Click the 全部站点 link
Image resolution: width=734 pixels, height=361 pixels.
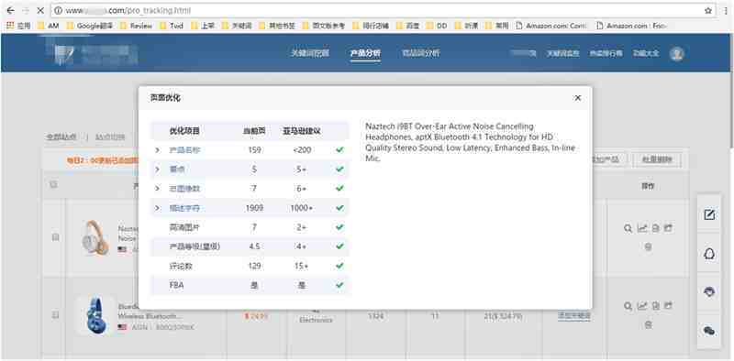click(61, 137)
